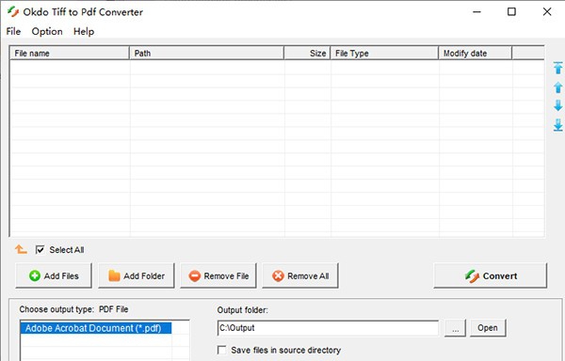The image size is (565, 361).
Task: Open the Option menu
Action: click(x=47, y=31)
